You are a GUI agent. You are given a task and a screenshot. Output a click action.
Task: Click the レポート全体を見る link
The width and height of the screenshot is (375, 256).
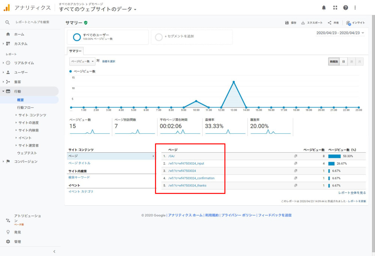click(352, 193)
